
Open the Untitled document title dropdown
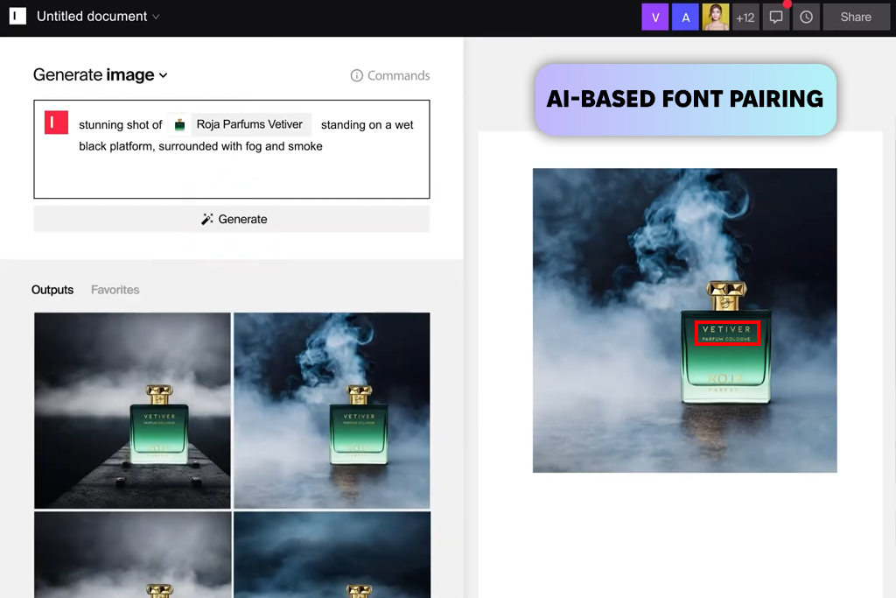tap(98, 17)
